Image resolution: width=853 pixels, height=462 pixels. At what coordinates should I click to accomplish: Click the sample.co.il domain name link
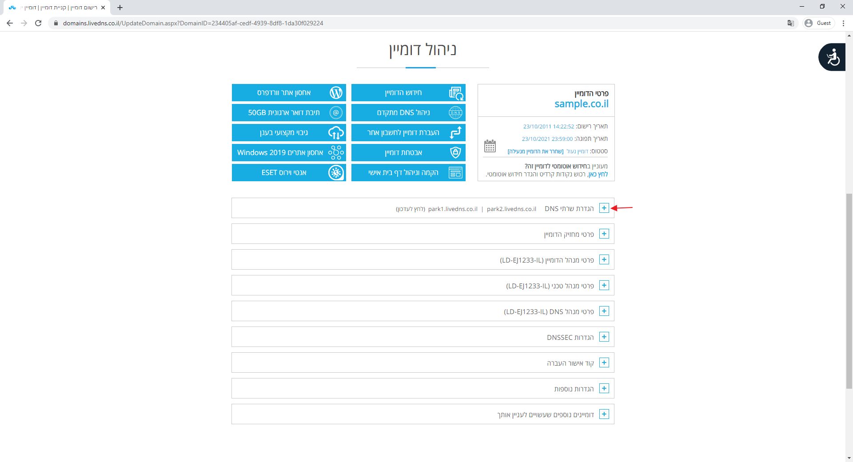pos(581,104)
